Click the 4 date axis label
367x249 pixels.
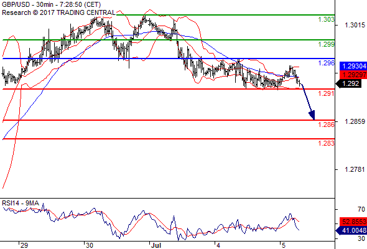click(218, 245)
